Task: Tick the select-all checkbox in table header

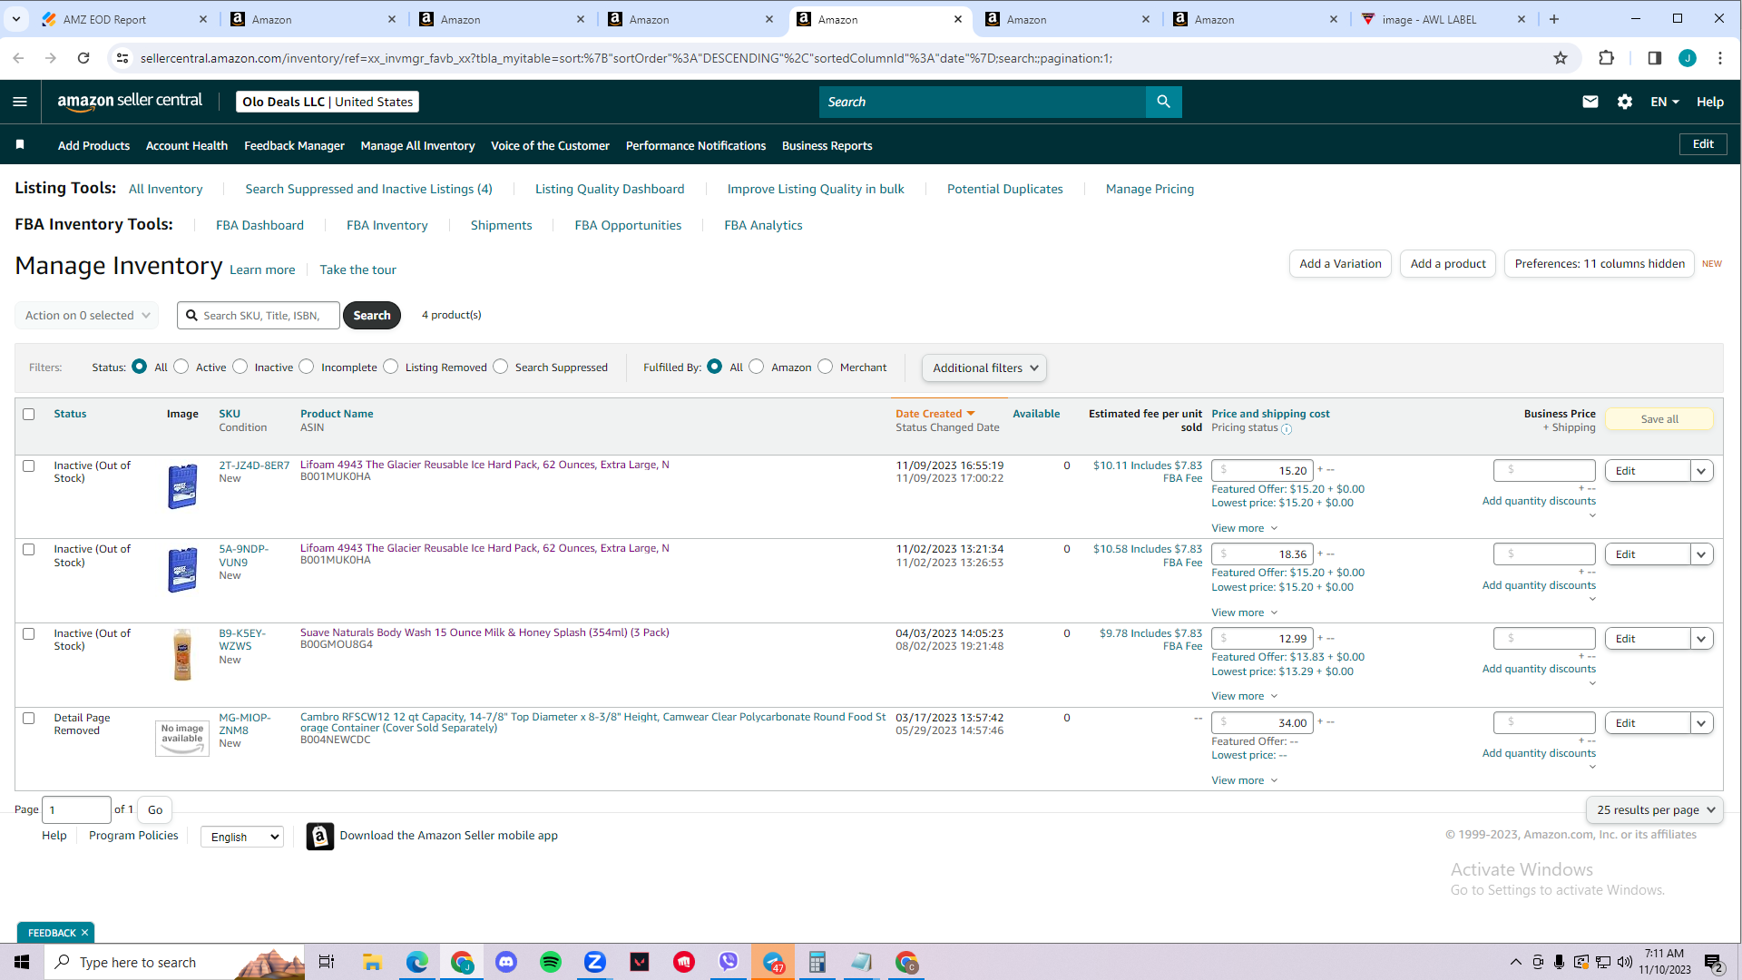Action: [29, 415]
